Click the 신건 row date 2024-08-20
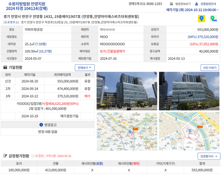This screenshot has height=174, width=221. tap(30, 81)
